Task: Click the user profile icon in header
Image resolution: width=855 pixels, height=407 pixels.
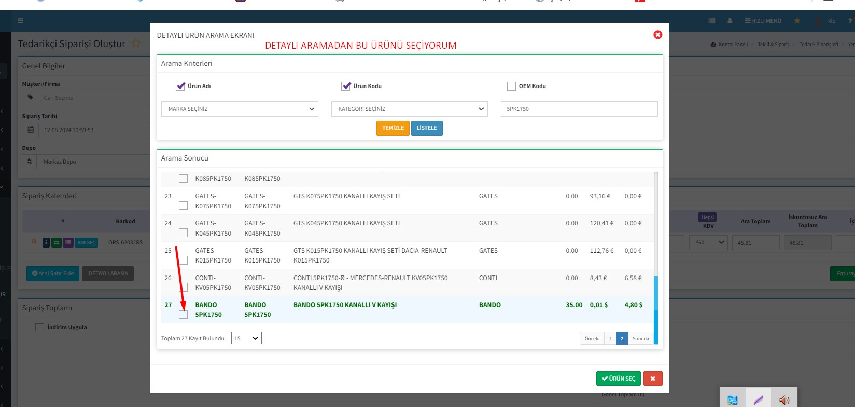Action: click(x=730, y=21)
